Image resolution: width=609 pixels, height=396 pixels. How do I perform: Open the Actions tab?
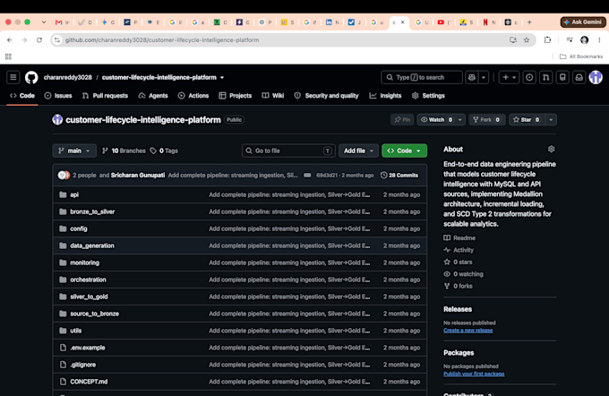[193, 96]
